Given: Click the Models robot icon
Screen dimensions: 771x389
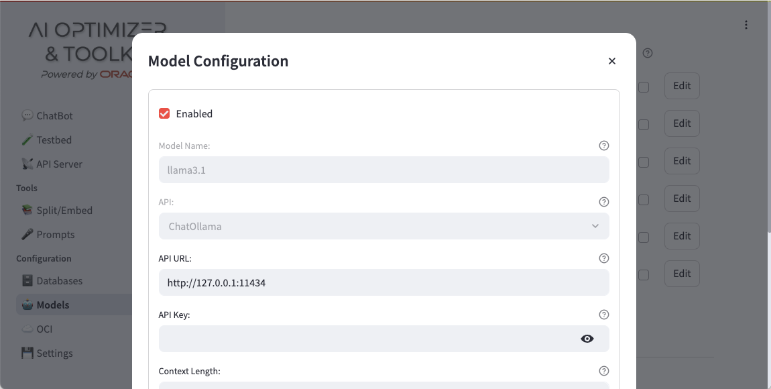Looking at the screenshot, I should point(27,304).
